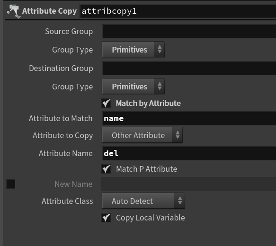Click the disabled New Name text field

188,184
